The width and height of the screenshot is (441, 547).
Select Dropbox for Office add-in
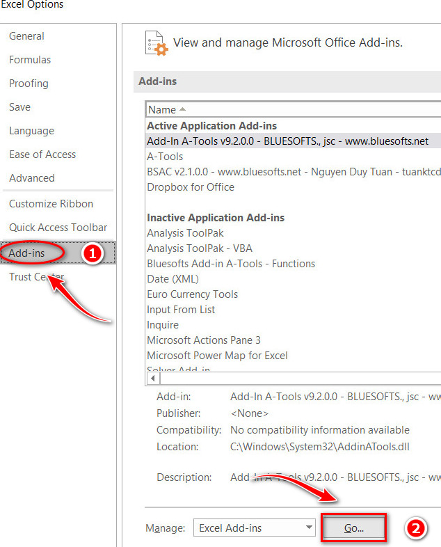tap(191, 187)
